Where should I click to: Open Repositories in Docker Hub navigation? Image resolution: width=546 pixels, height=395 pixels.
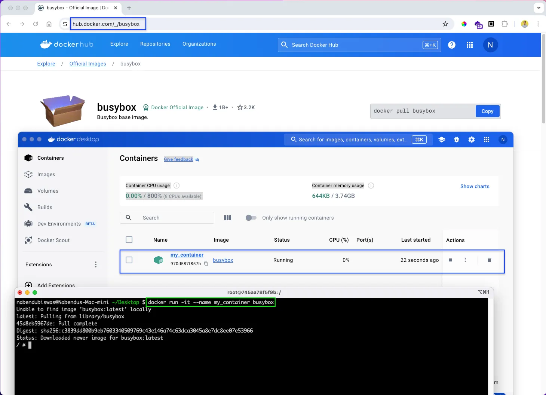(155, 44)
